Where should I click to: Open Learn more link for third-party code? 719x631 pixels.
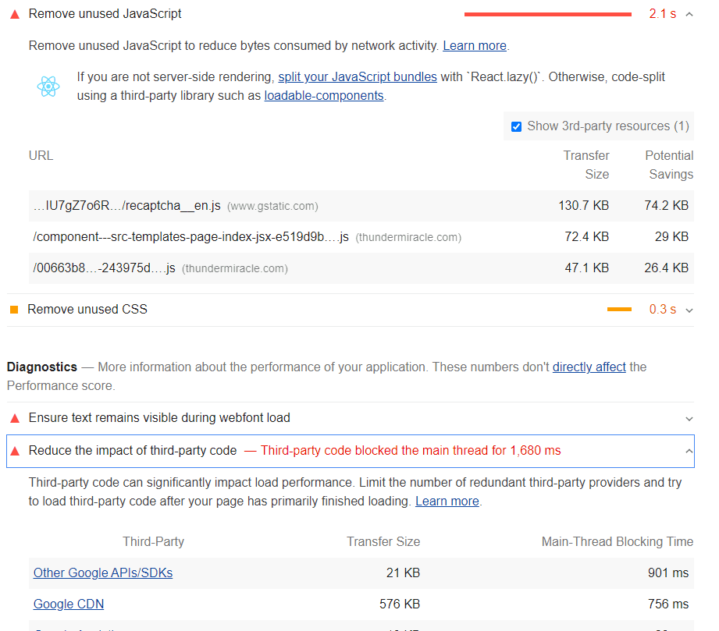(447, 502)
